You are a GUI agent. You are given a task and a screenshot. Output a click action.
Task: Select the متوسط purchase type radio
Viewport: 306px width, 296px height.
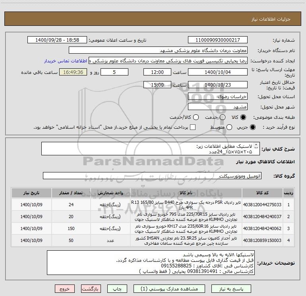pyautogui.click(x=229, y=127)
